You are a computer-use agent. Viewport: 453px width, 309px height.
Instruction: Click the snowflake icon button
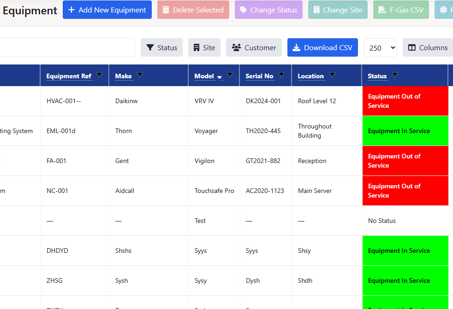click(444, 10)
